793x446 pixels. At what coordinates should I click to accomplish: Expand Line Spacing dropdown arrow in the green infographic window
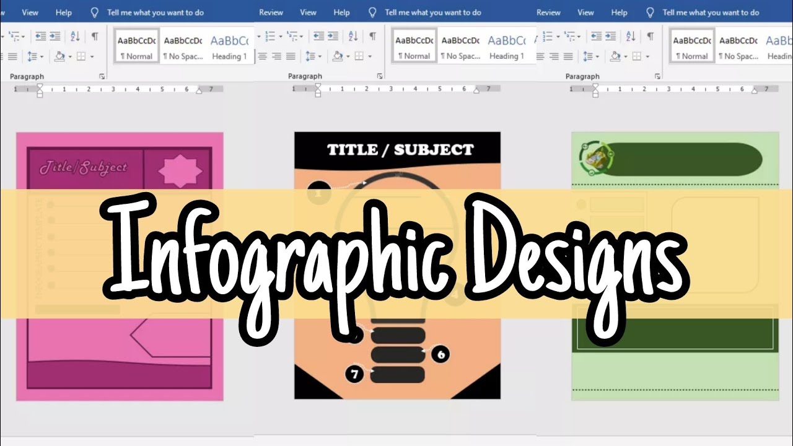(597, 56)
